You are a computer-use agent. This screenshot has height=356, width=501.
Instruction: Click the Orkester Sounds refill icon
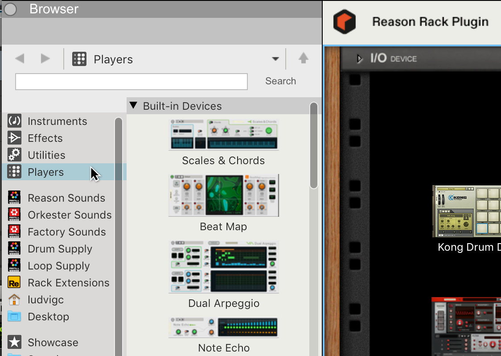pos(14,214)
